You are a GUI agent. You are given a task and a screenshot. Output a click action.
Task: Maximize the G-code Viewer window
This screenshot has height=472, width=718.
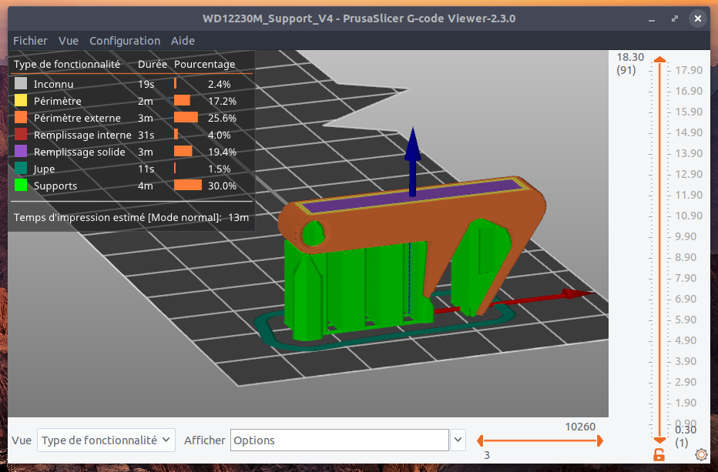coord(675,18)
